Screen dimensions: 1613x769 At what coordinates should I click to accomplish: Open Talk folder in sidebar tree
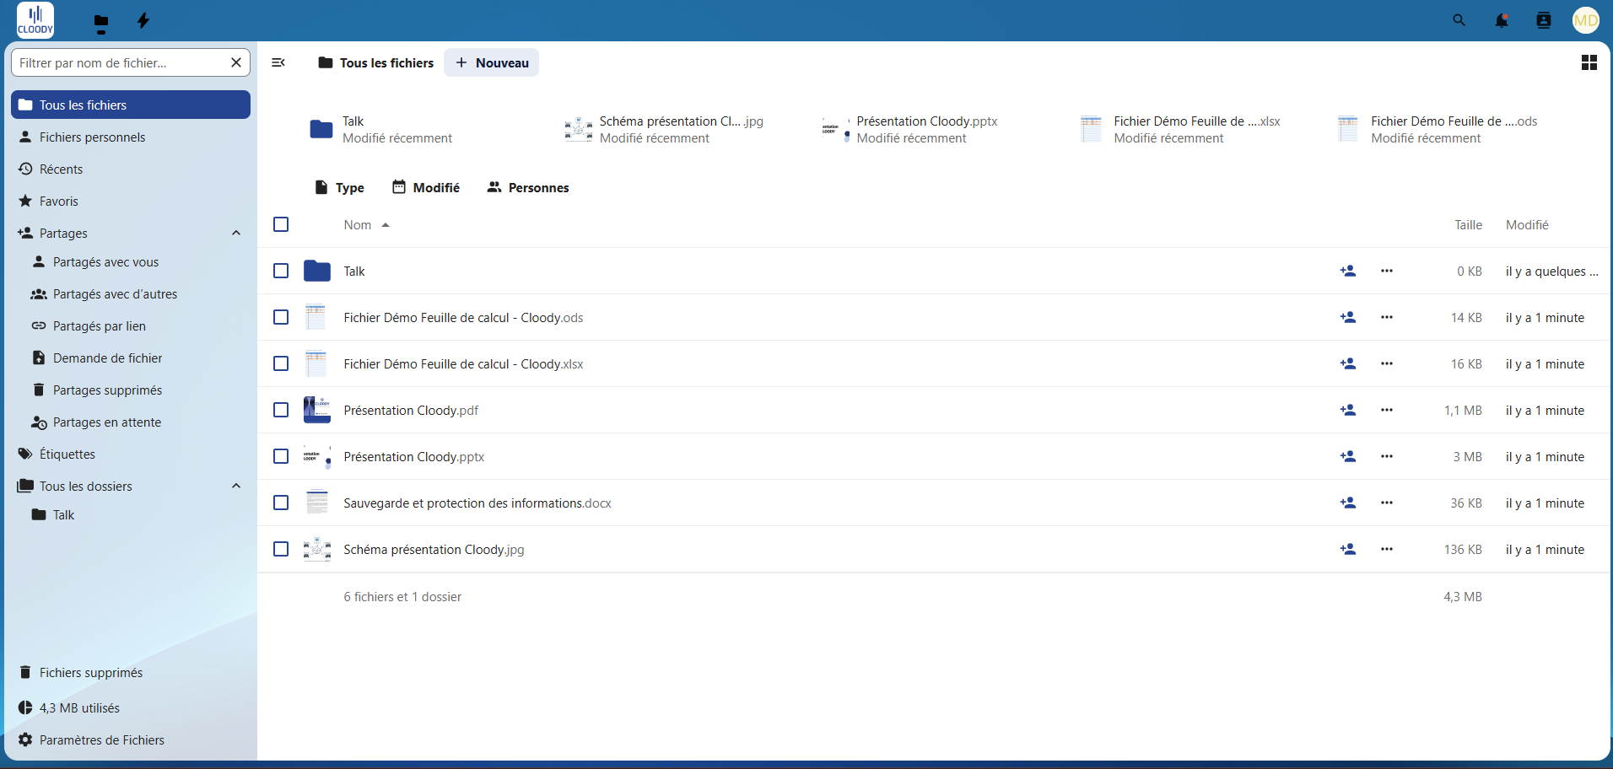point(138,514)
